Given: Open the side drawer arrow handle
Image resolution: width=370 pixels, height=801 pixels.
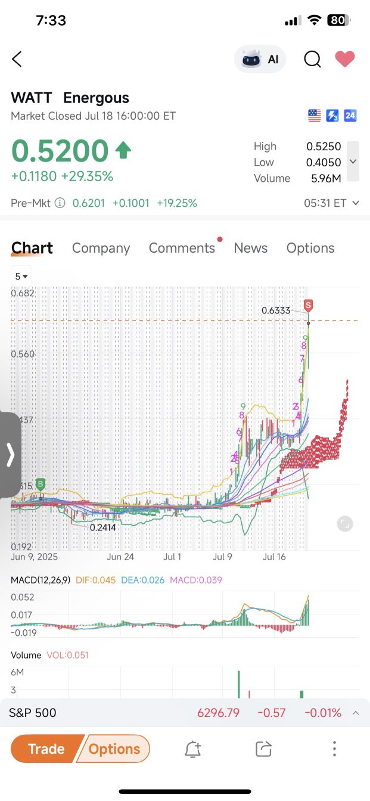Looking at the screenshot, I should [x=10, y=455].
